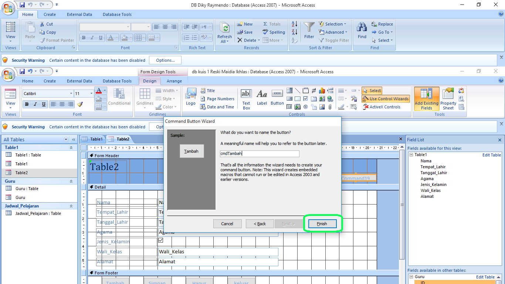Toggle Italic in the Design ribbon Font group
Screen dimensions: 505x284
click(35, 104)
